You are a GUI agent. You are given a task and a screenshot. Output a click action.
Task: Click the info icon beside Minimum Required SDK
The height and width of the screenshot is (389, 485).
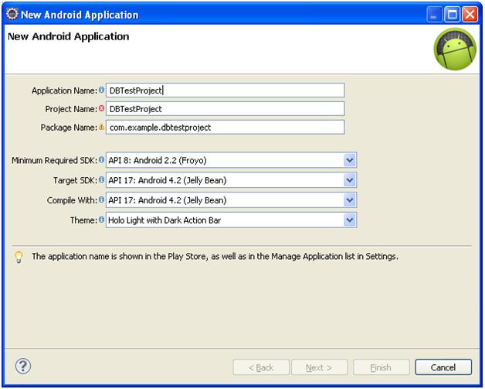101,160
